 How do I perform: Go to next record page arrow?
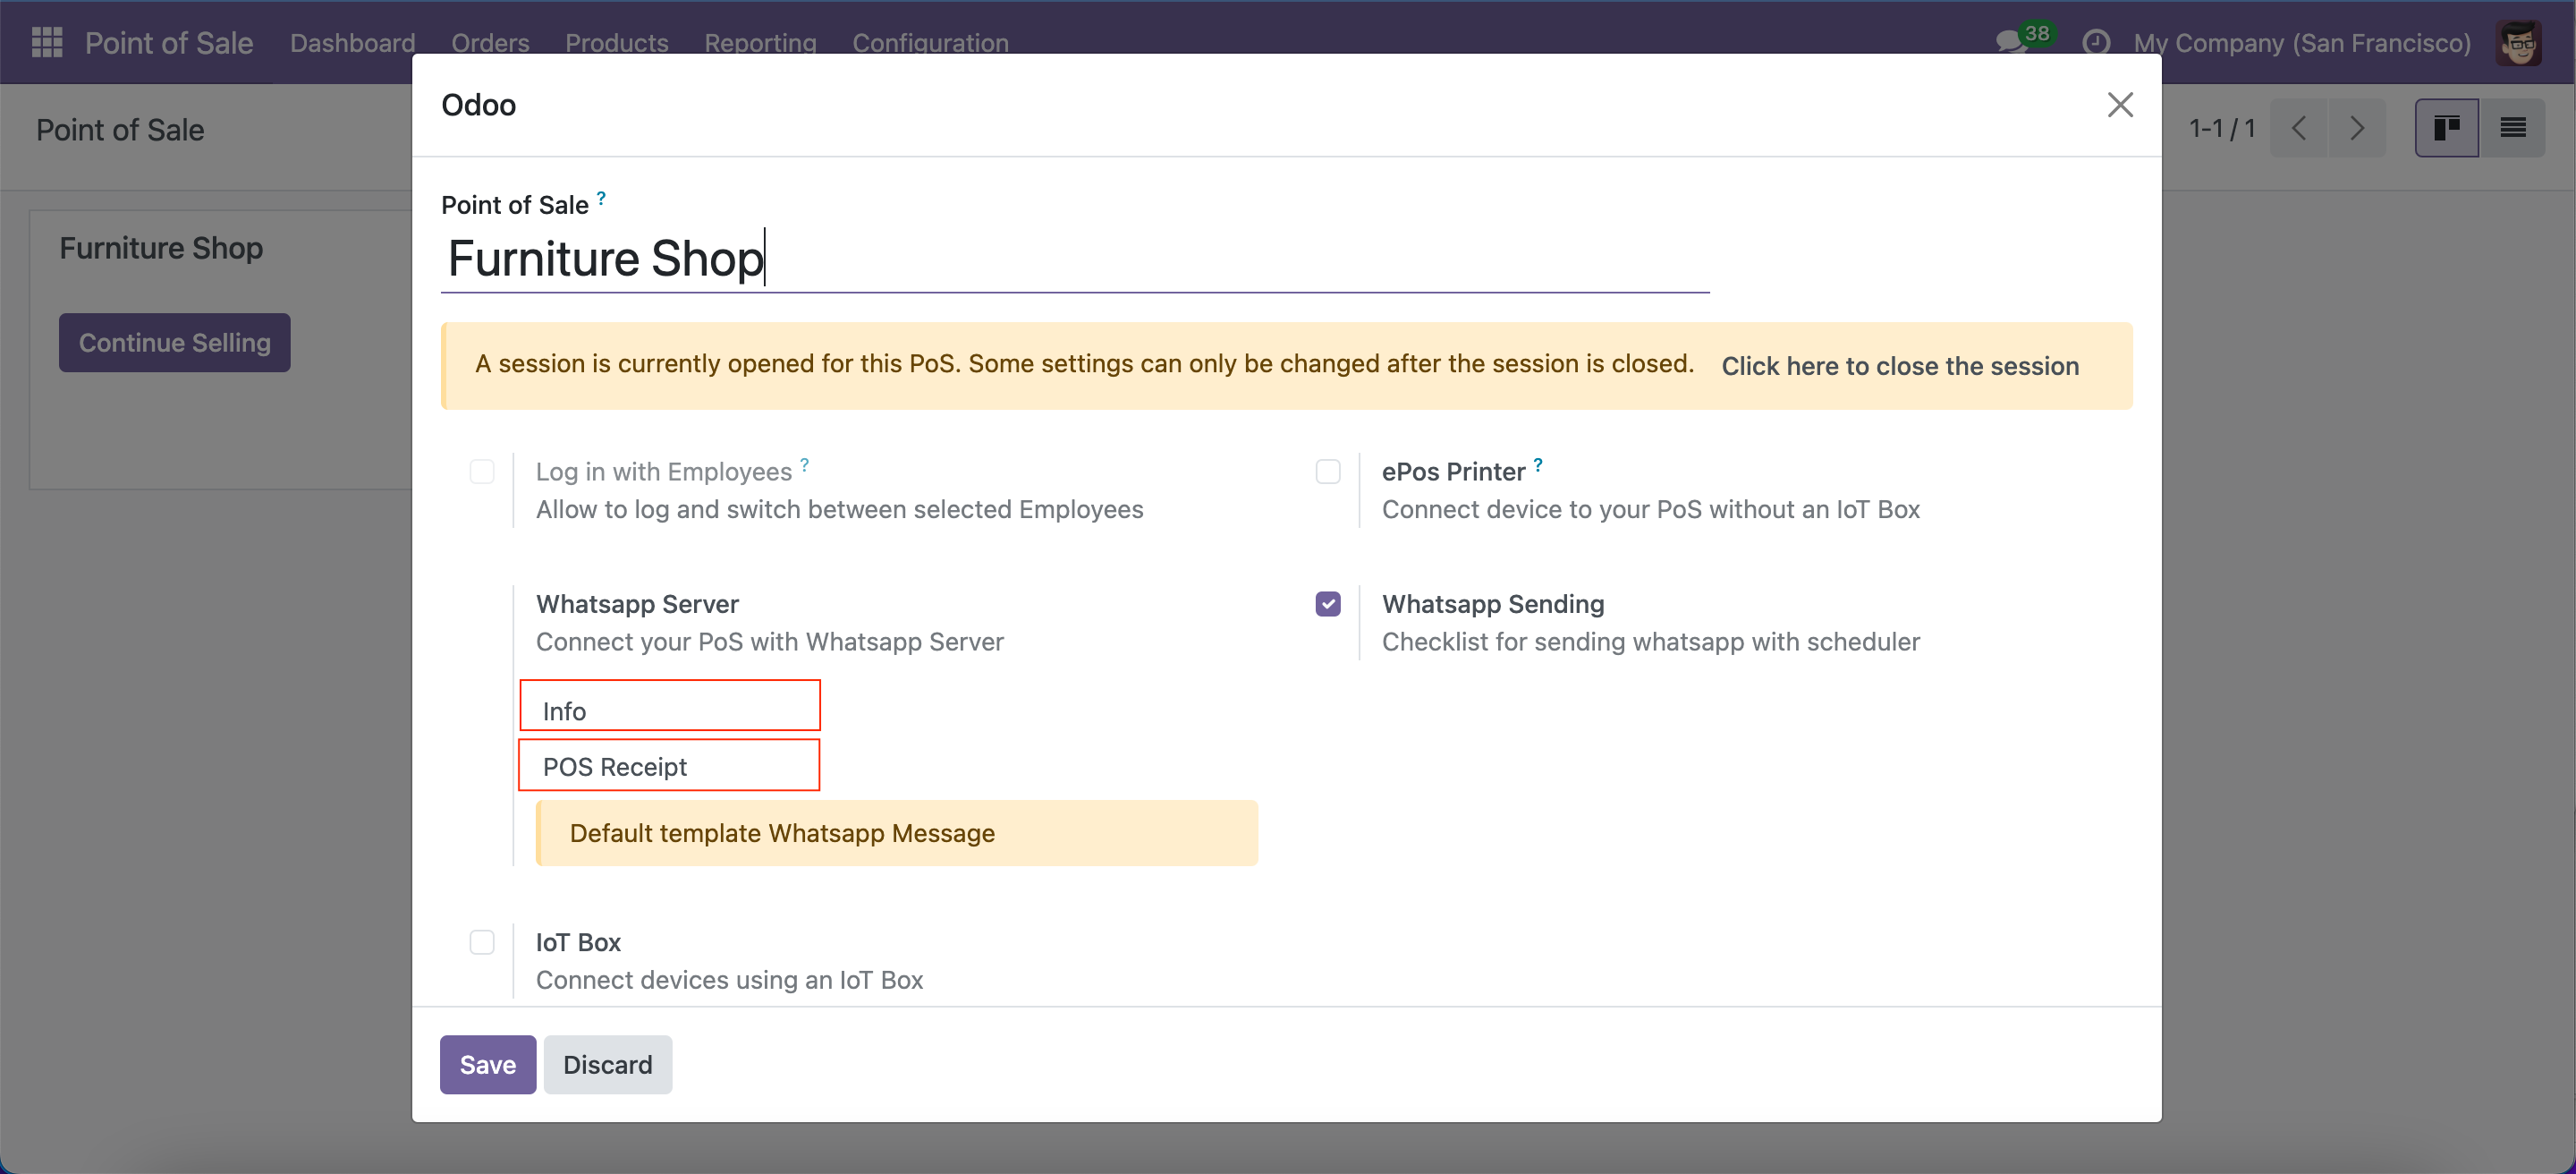2357,128
